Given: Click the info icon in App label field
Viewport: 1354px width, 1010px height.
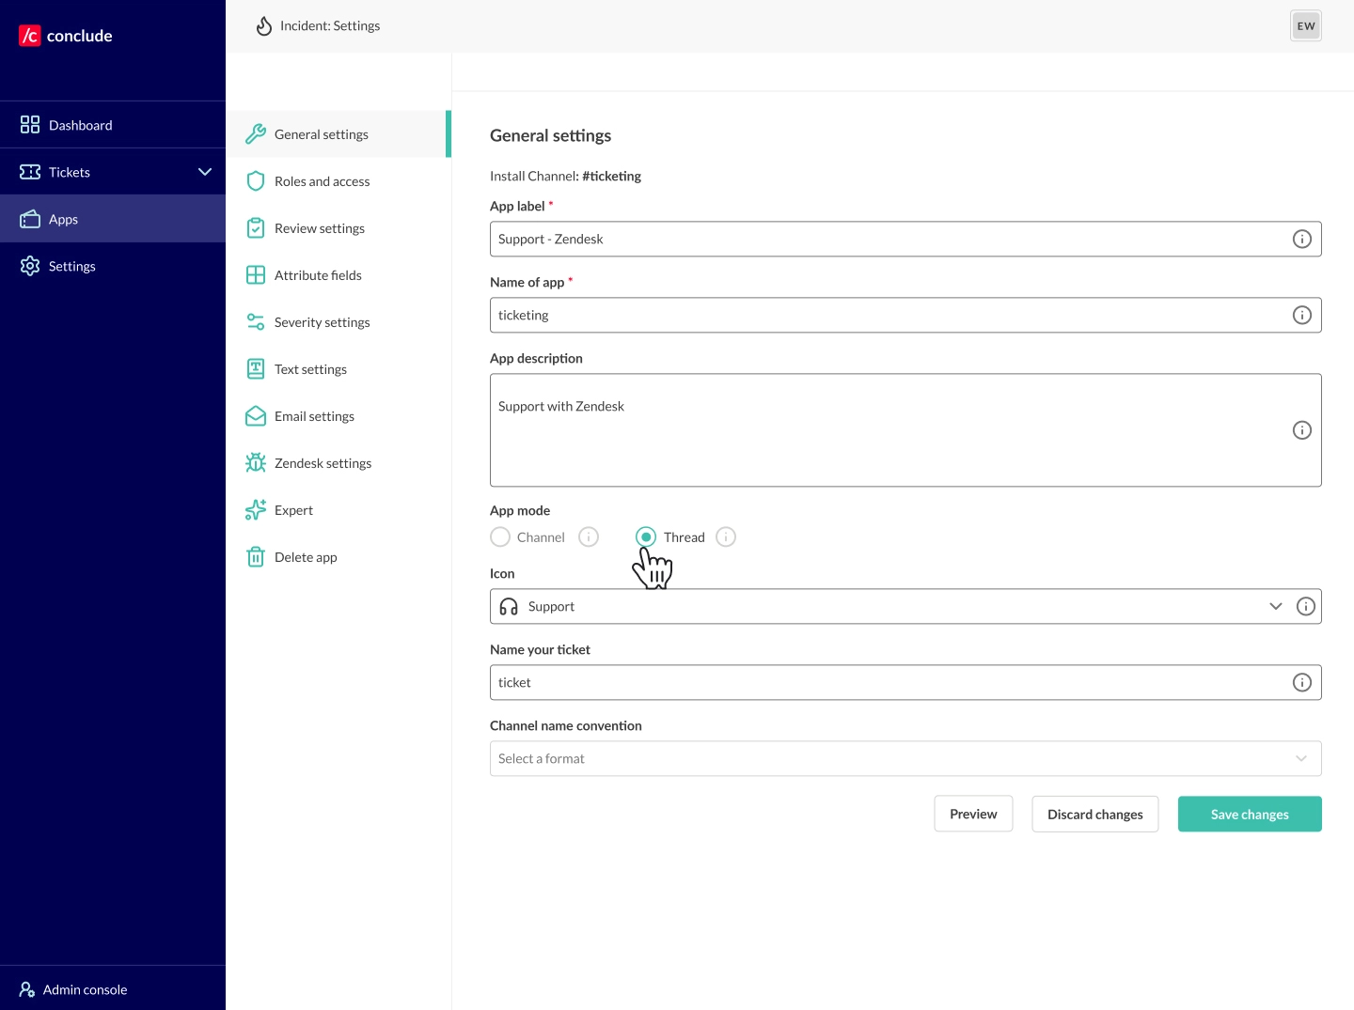Looking at the screenshot, I should [1301, 239].
